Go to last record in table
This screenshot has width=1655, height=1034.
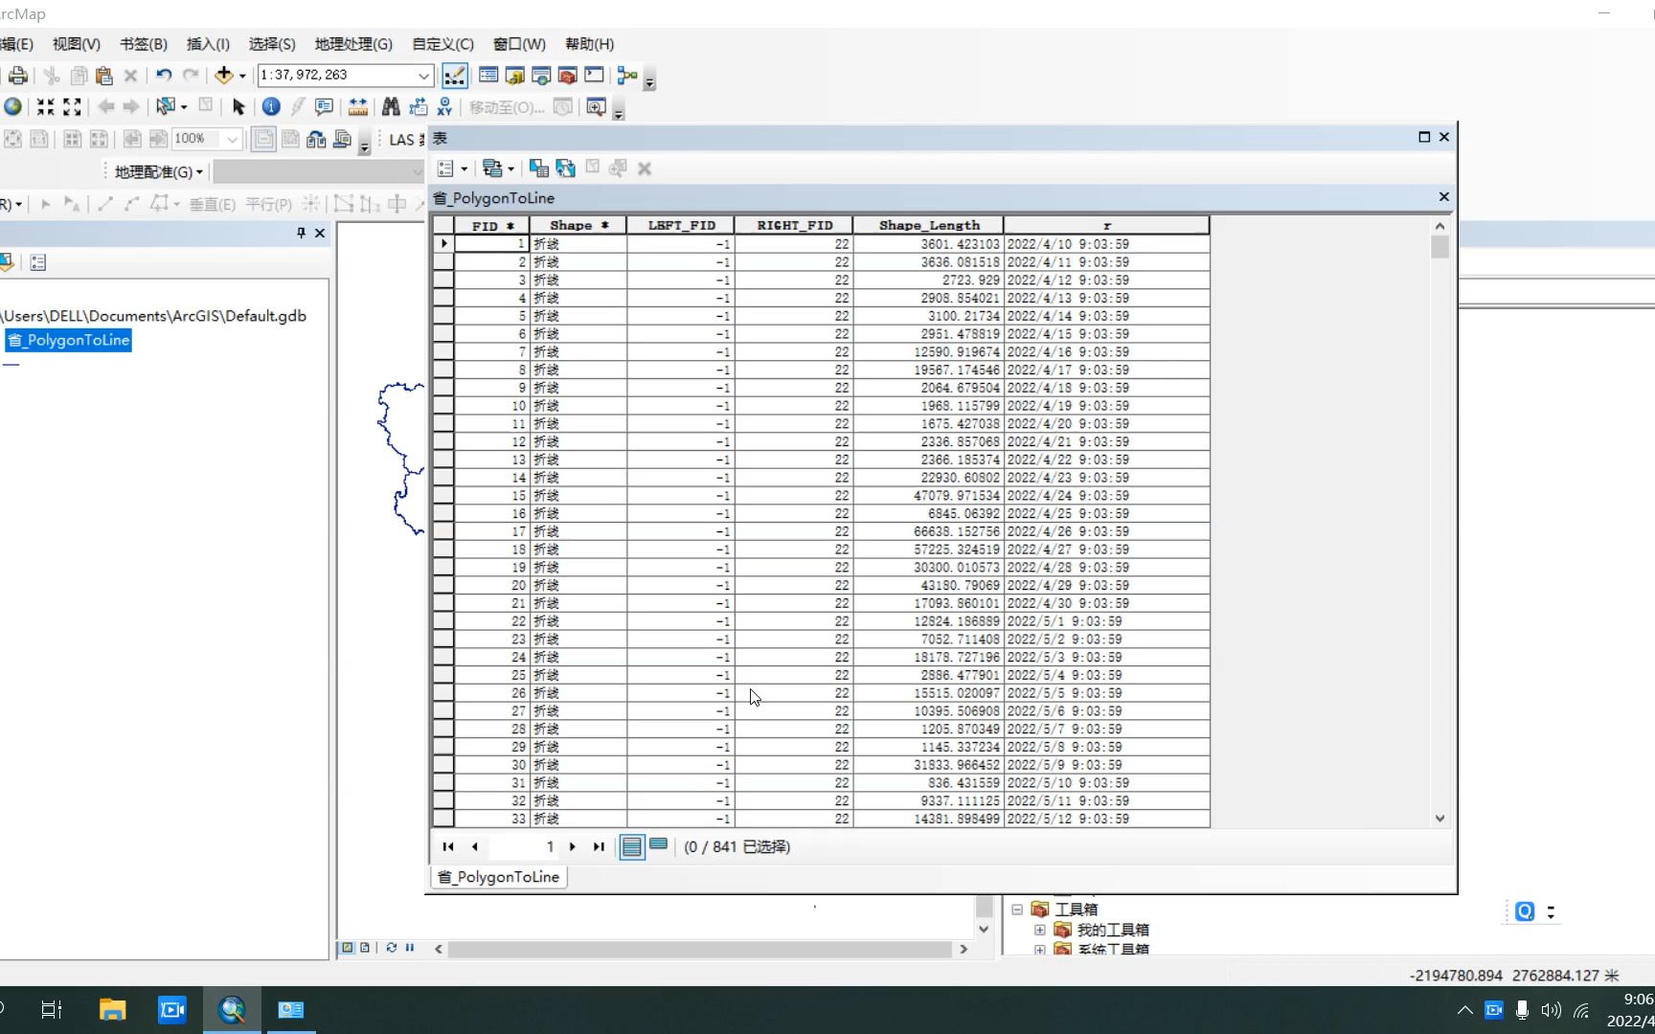coord(599,846)
